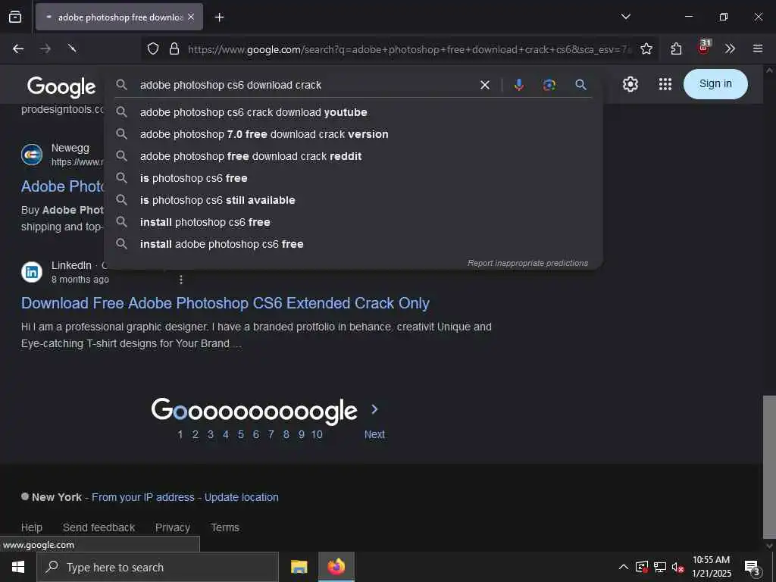Select suggestion 'install adobe photoshop cs6 free'
Viewport: 776px width, 582px height.
click(x=353, y=244)
